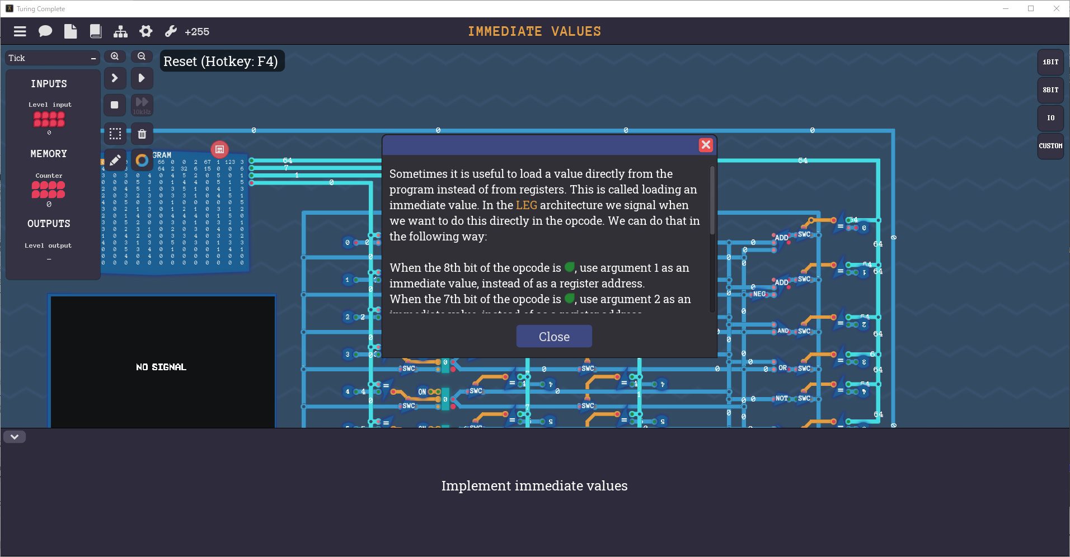Open the settings gear icon
This screenshot has width=1070, height=557.
[x=145, y=31]
